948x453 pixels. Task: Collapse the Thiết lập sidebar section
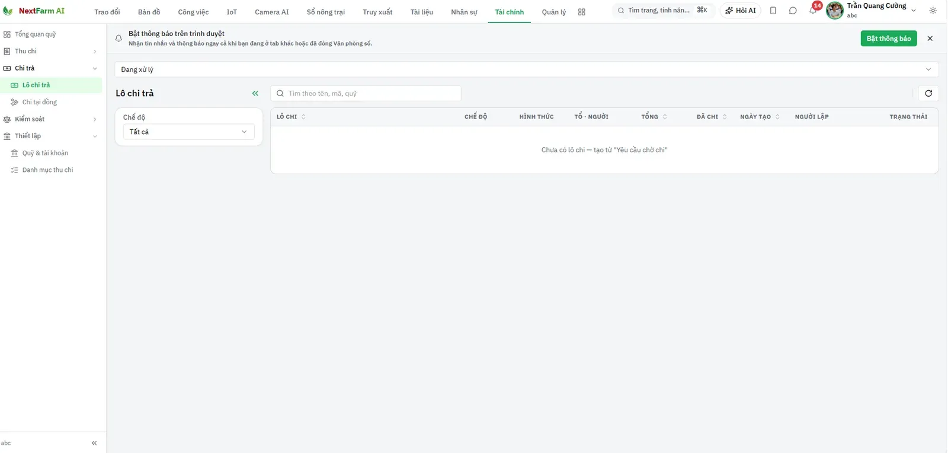(x=51, y=136)
